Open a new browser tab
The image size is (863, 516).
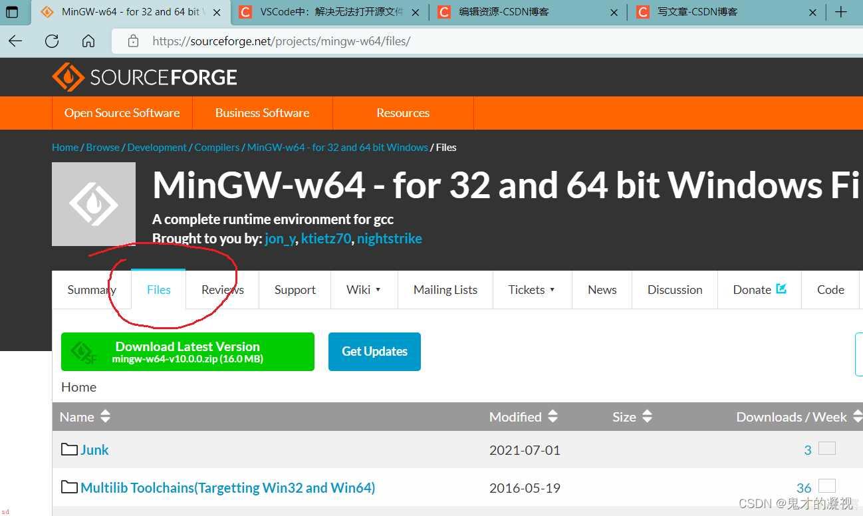point(841,12)
